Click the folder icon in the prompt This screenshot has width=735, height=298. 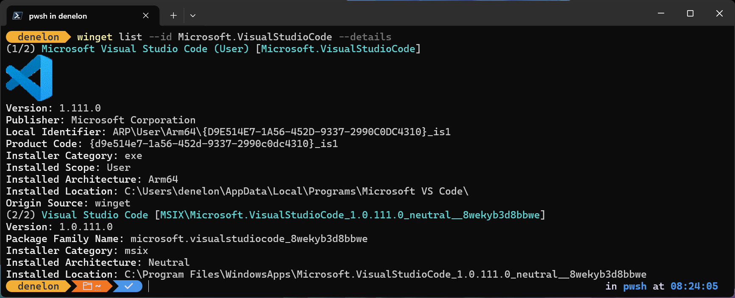pyautogui.click(x=87, y=286)
